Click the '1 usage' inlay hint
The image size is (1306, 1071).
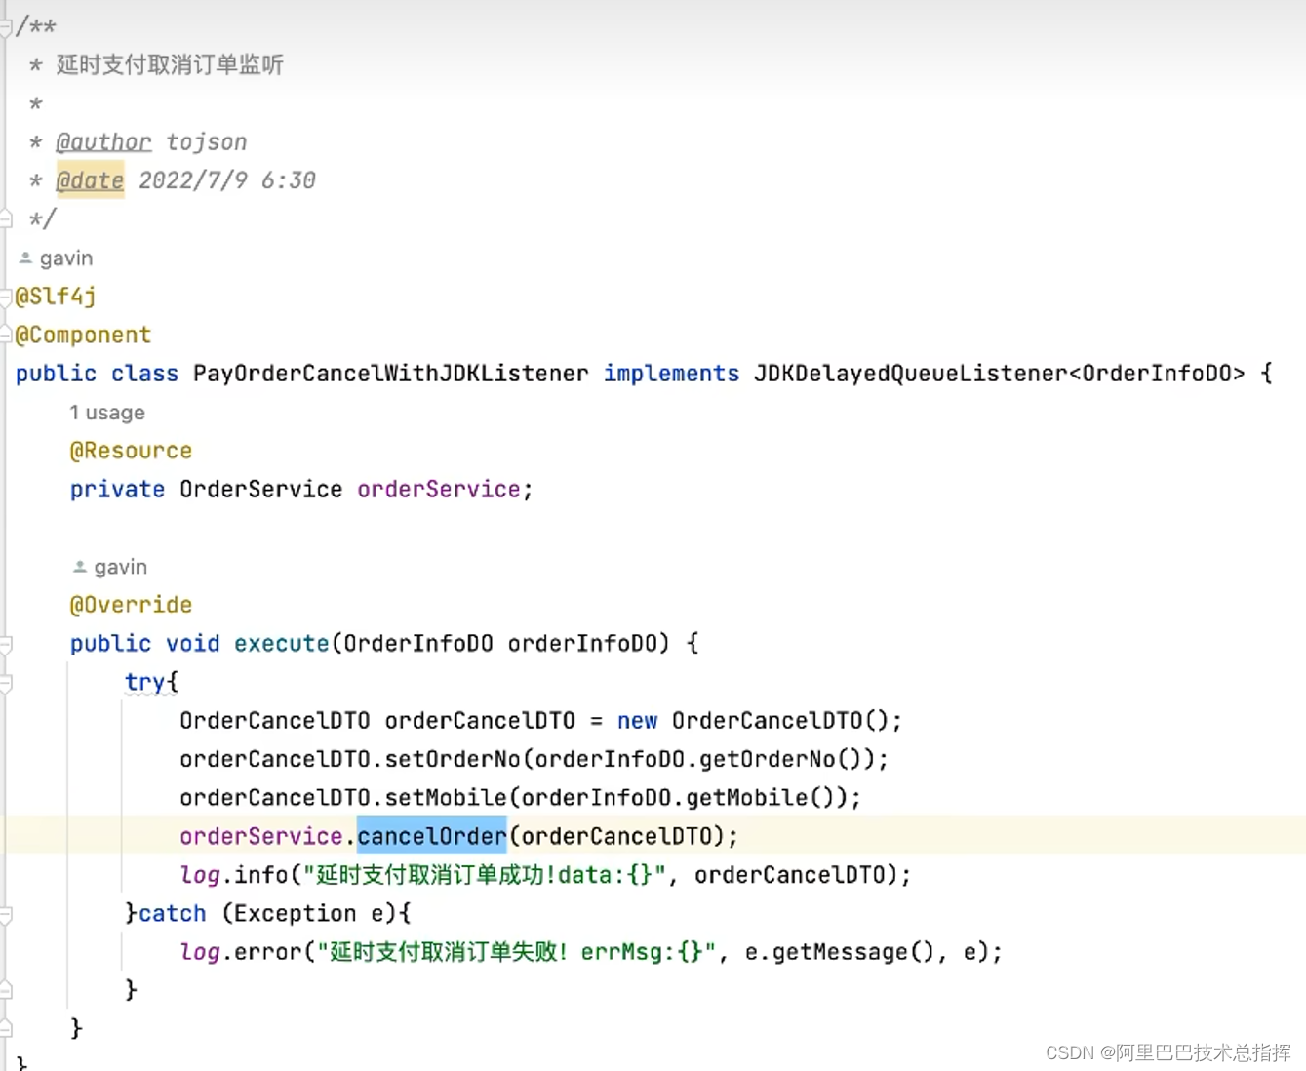(107, 413)
